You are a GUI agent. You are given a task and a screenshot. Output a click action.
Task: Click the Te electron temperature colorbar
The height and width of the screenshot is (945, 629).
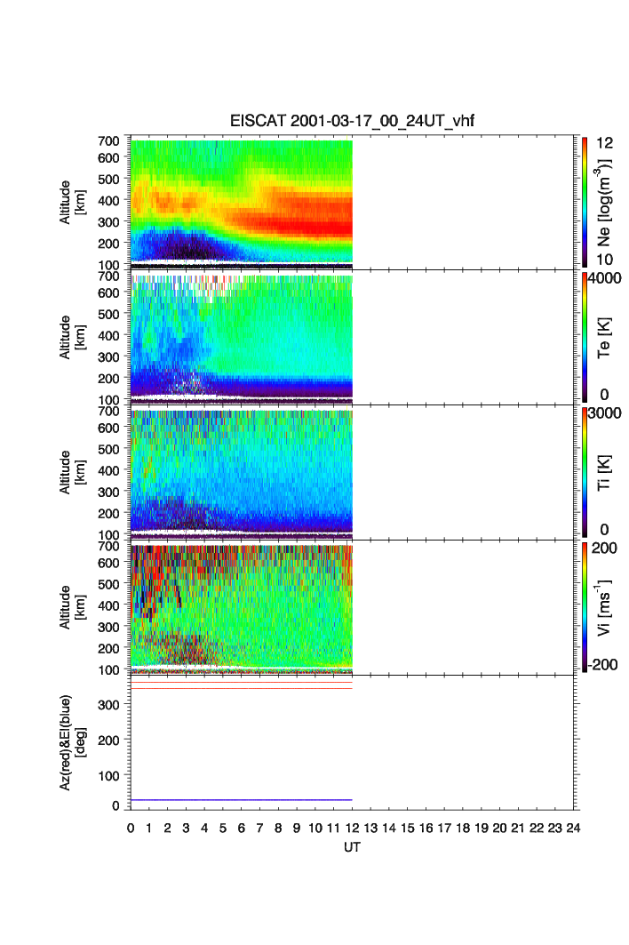(585, 338)
